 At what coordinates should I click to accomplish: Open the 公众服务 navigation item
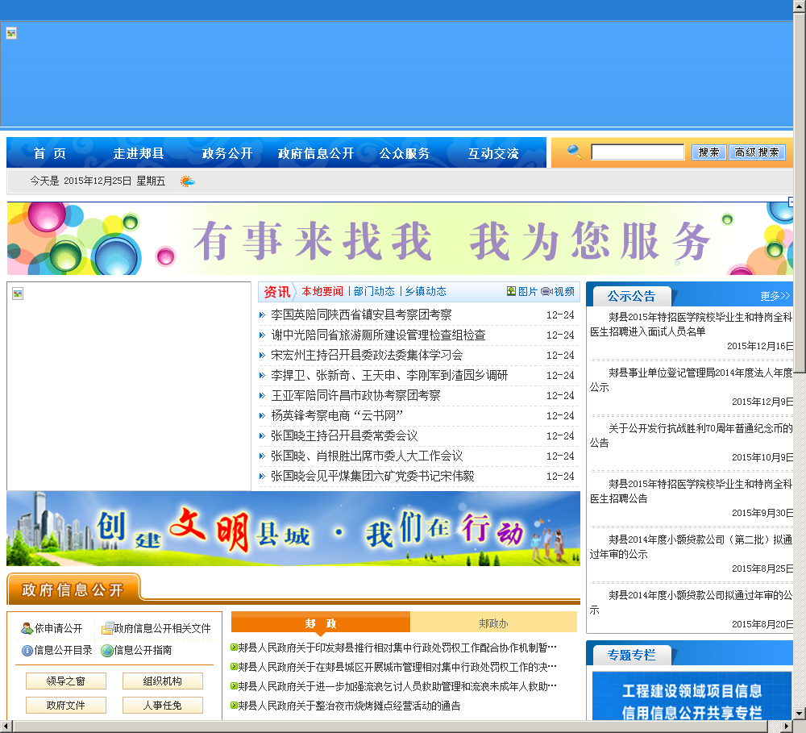405,153
